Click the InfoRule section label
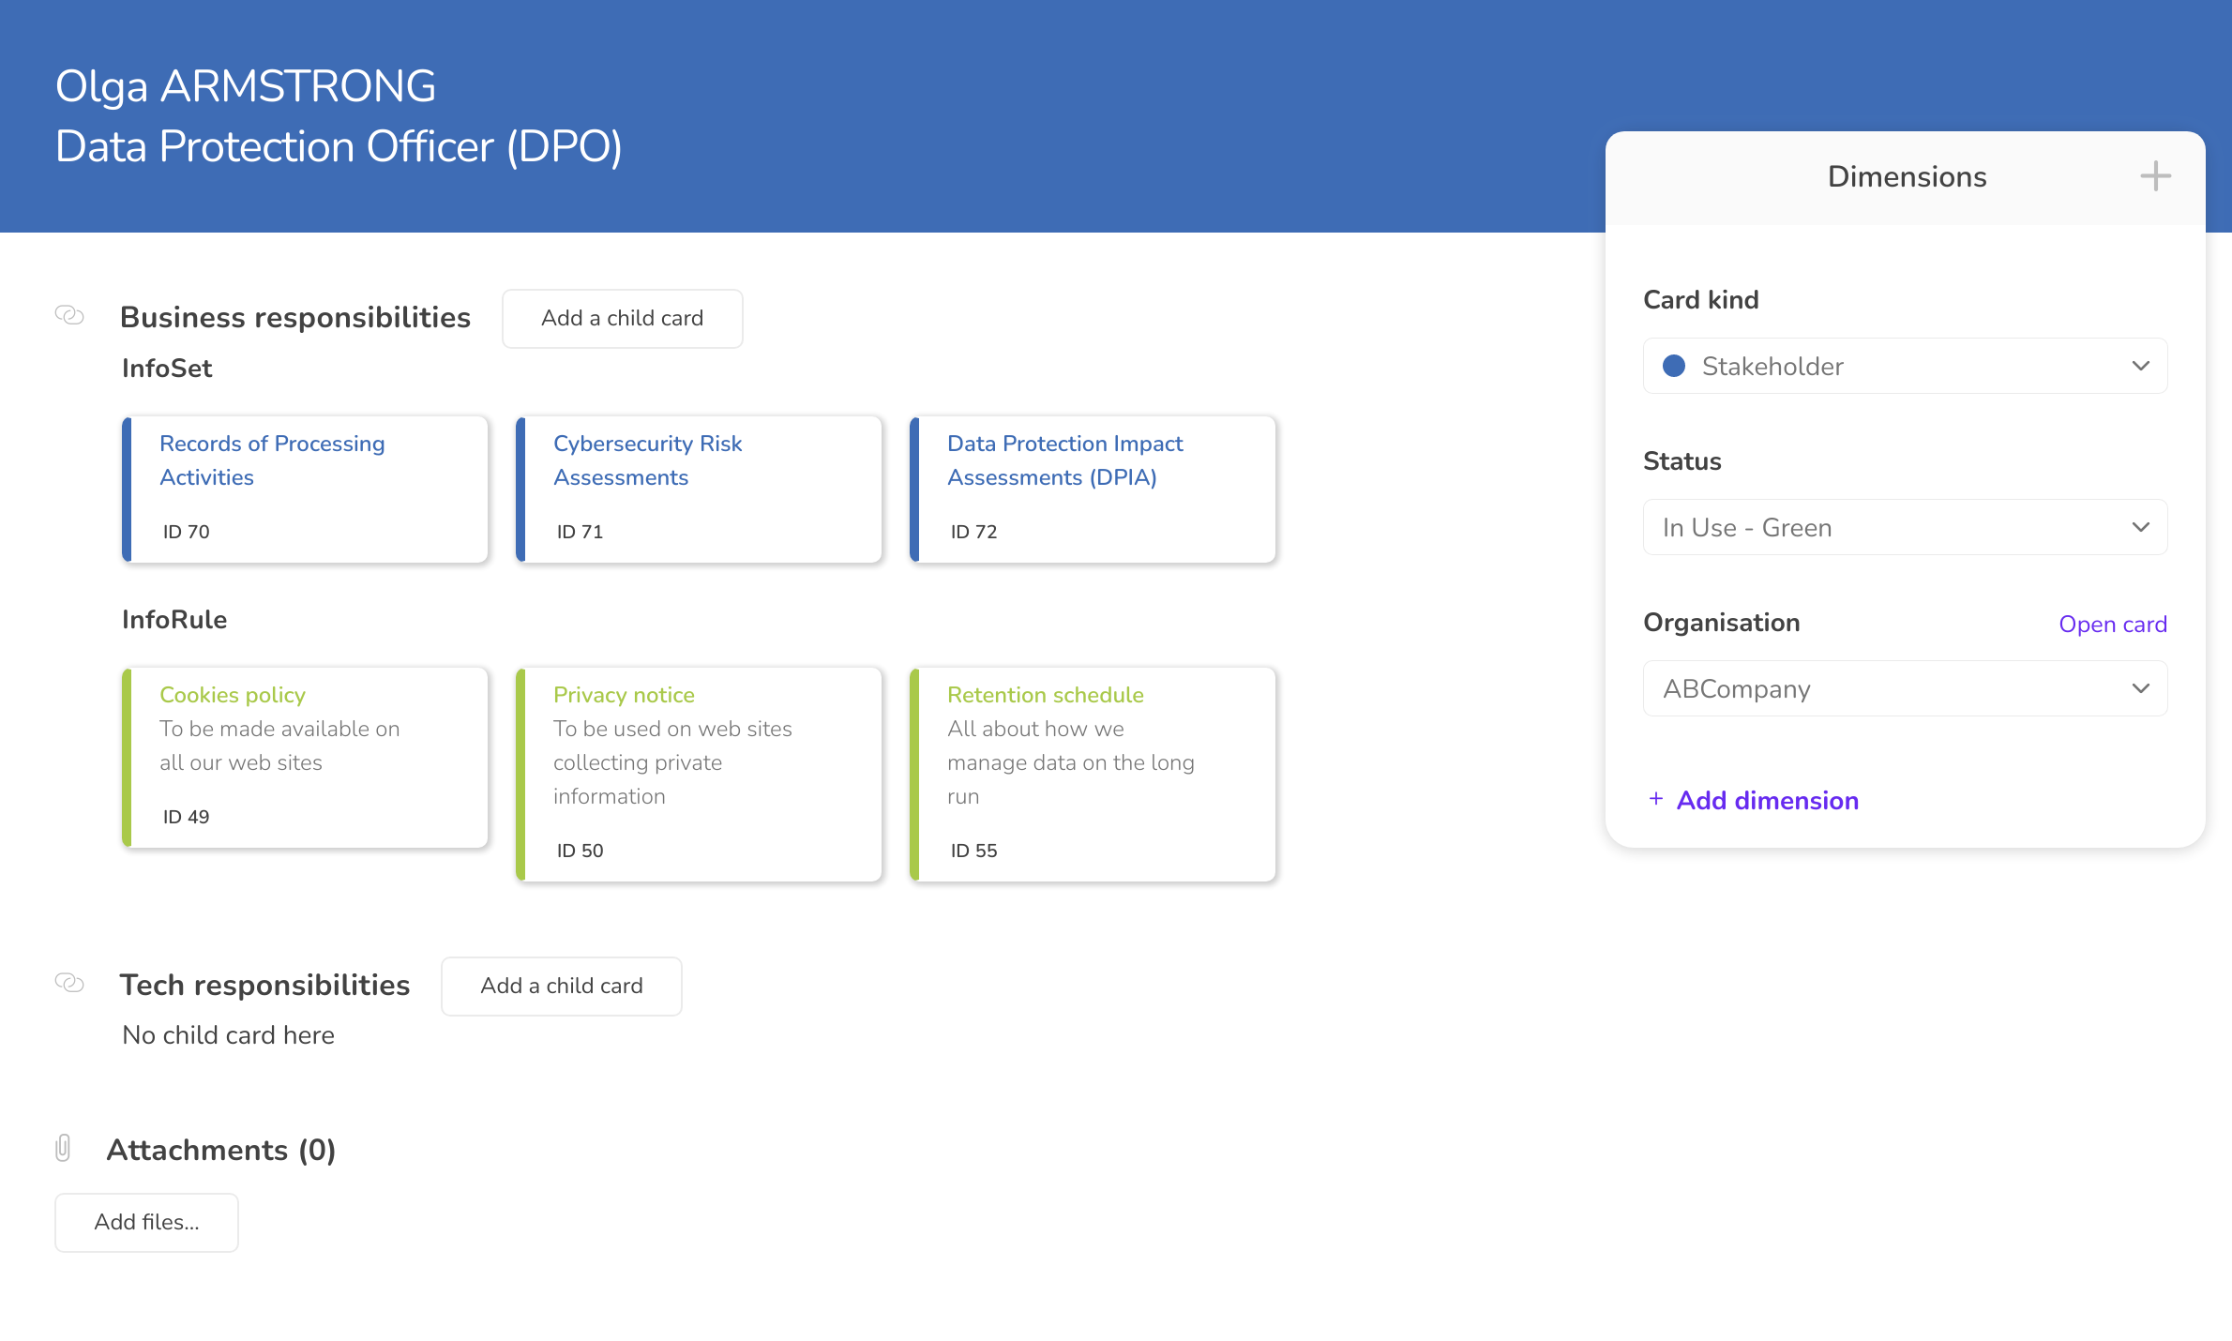Viewport: 2232px width, 1341px height. tap(173, 619)
